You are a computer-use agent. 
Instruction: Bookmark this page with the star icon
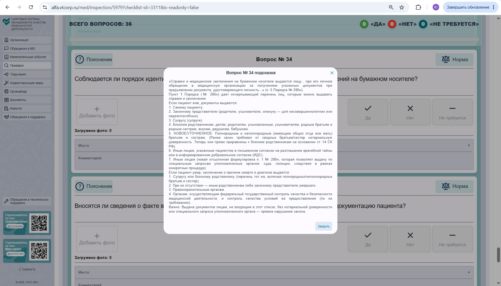pyautogui.click(x=402, y=7)
